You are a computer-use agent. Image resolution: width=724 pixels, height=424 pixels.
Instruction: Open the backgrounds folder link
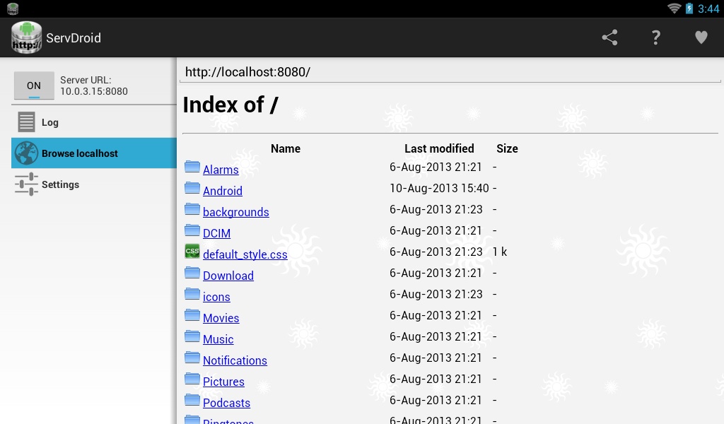point(236,212)
